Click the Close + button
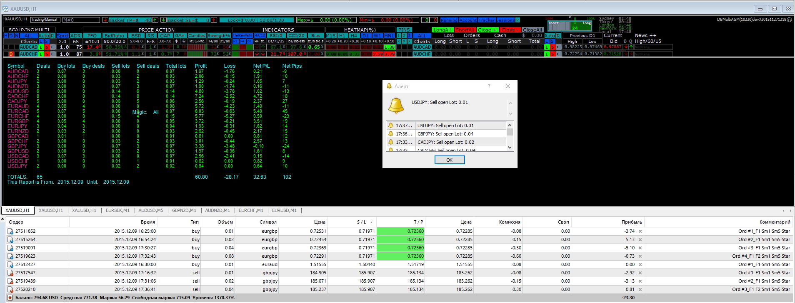Screen dimensions: 795x303 (x=487, y=30)
